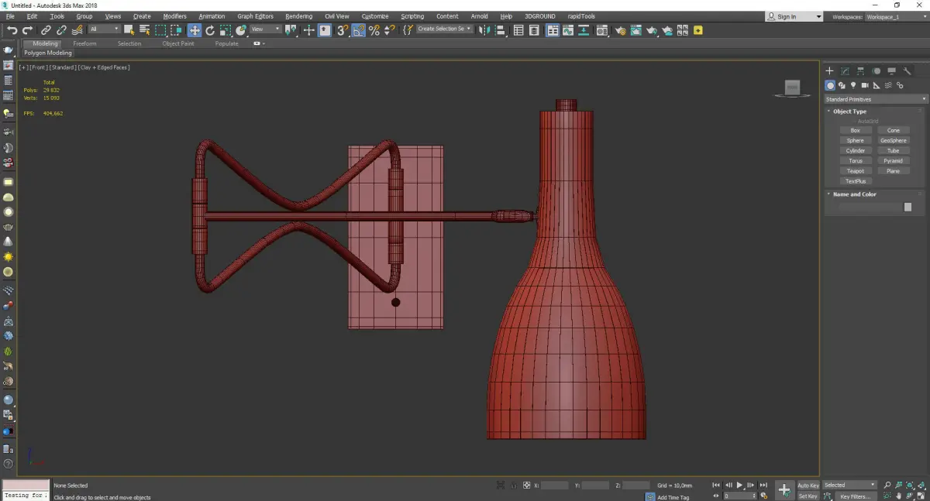
Task: Open the Rendered Frame Window icon
Action: [635, 30]
